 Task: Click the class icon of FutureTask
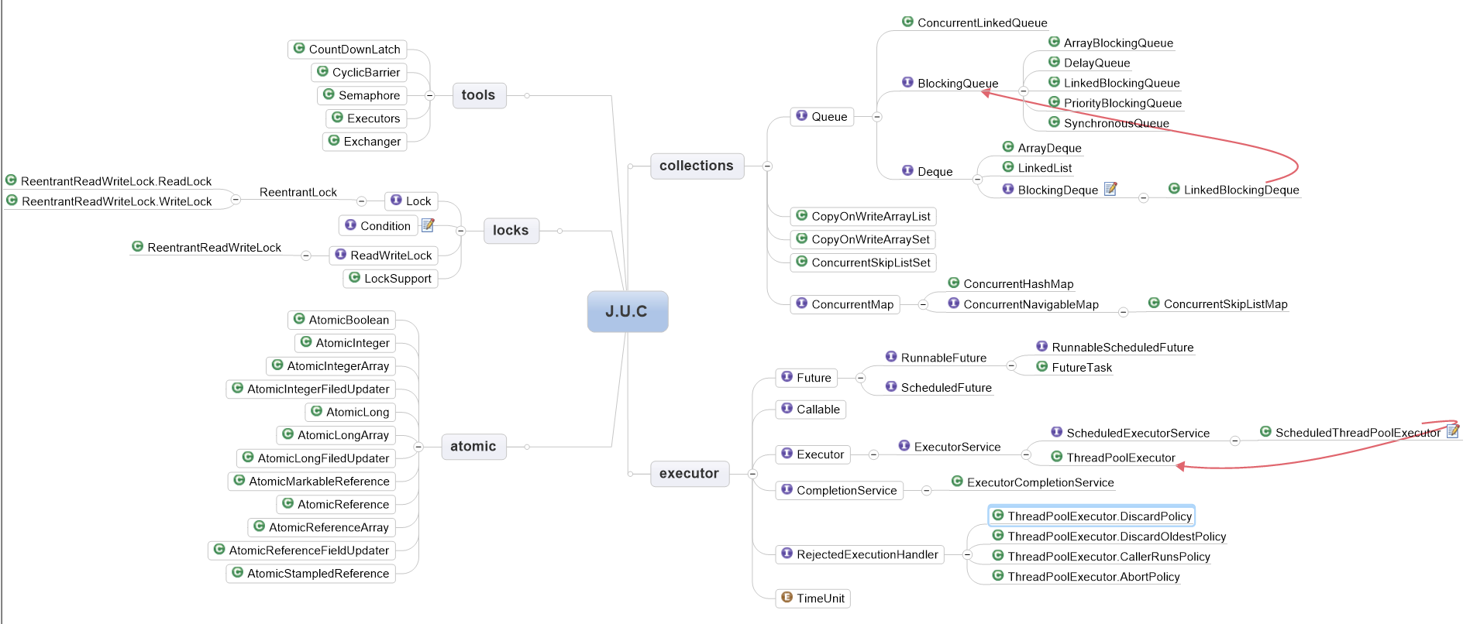[x=1042, y=366]
